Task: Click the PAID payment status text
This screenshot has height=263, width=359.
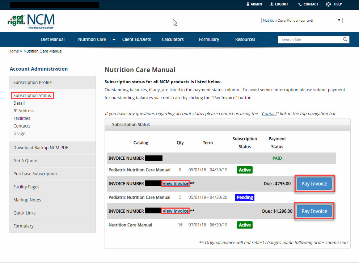Action: click(x=277, y=158)
